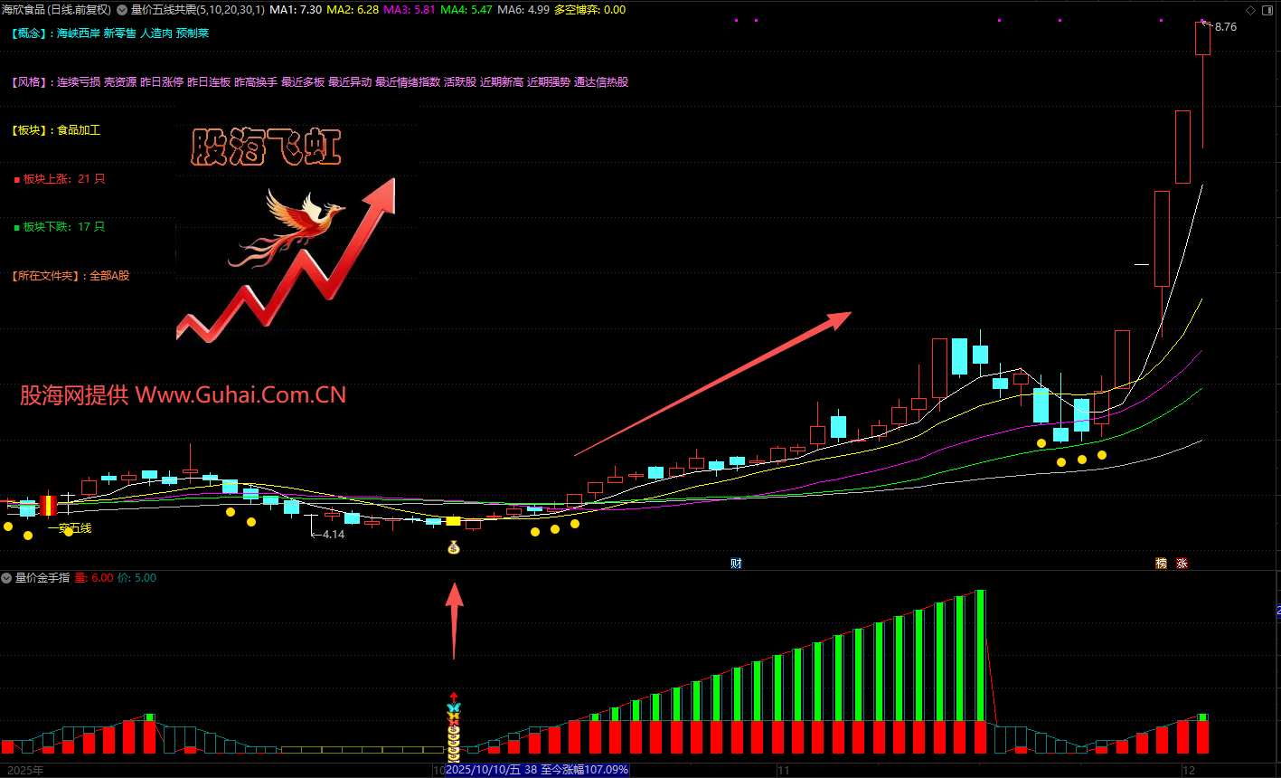The width and height of the screenshot is (1281, 778).
Task: Click the 昨日连板 style tag
Action: [x=209, y=82]
